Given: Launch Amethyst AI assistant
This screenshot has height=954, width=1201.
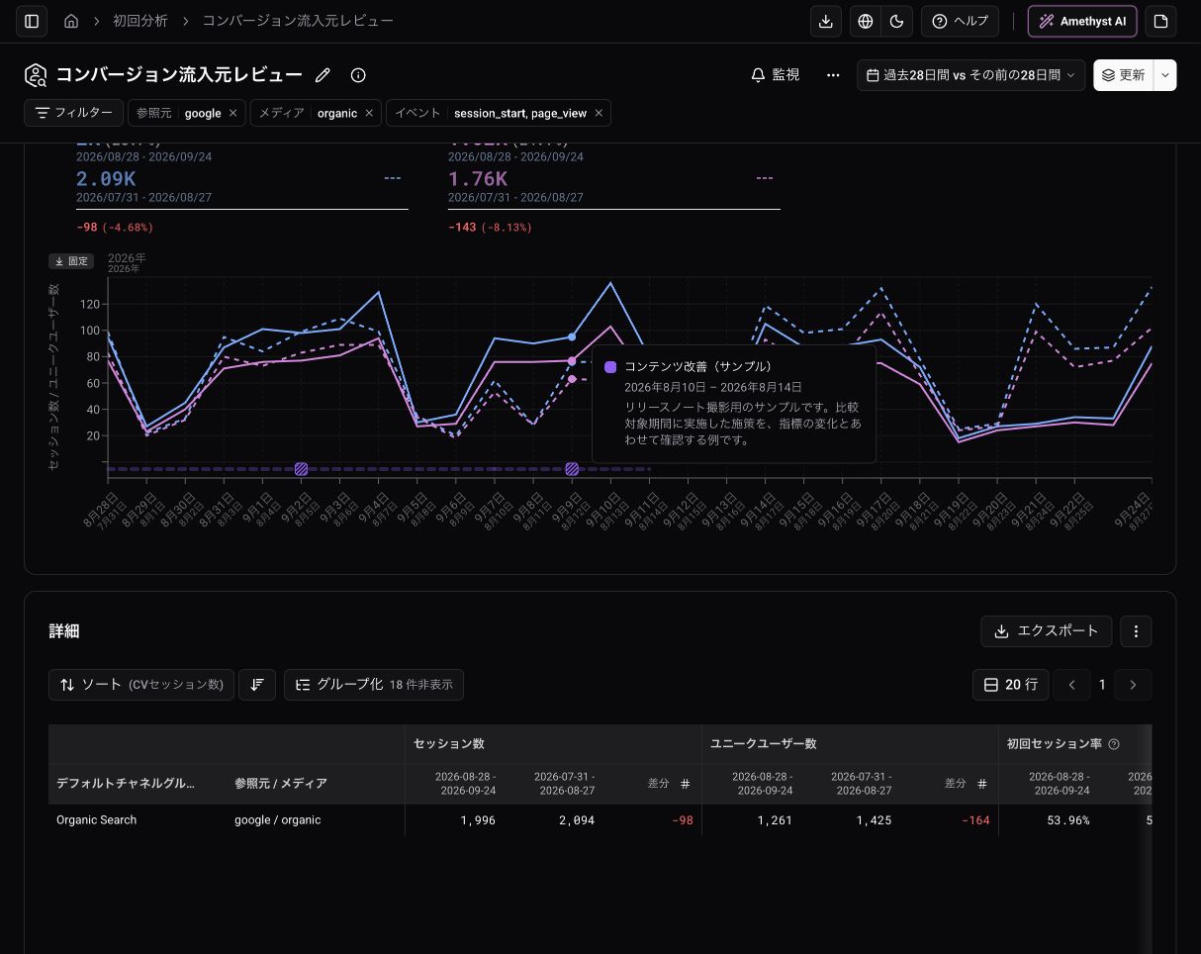Looking at the screenshot, I should pos(1082,21).
